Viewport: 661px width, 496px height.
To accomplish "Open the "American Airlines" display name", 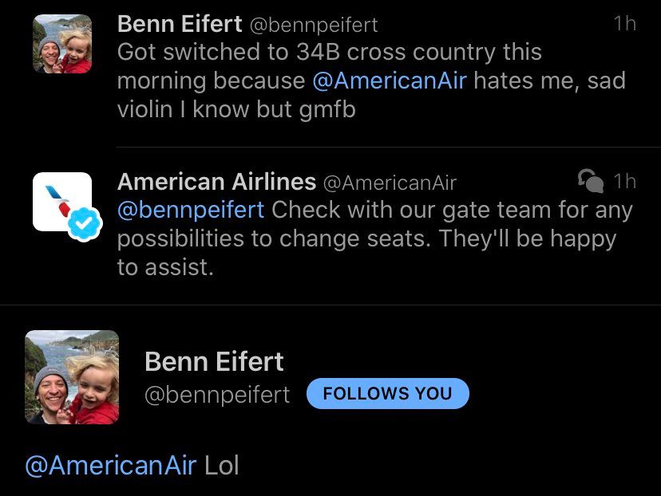I will tap(216, 182).
